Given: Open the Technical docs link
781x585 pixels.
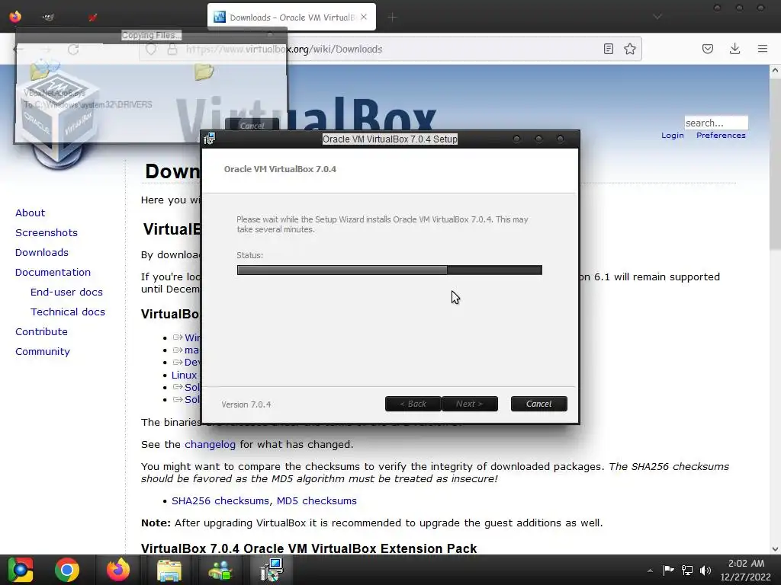Looking at the screenshot, I should (68, 312).
